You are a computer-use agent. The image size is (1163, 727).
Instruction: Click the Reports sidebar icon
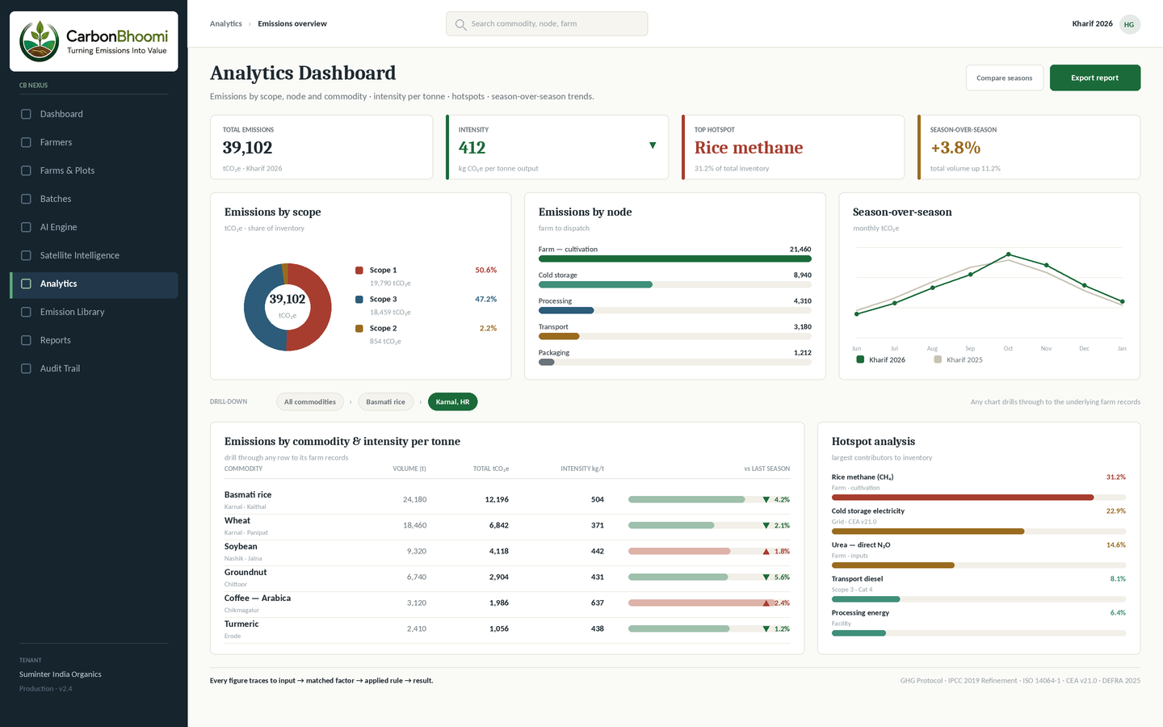(x=26, y=340)
